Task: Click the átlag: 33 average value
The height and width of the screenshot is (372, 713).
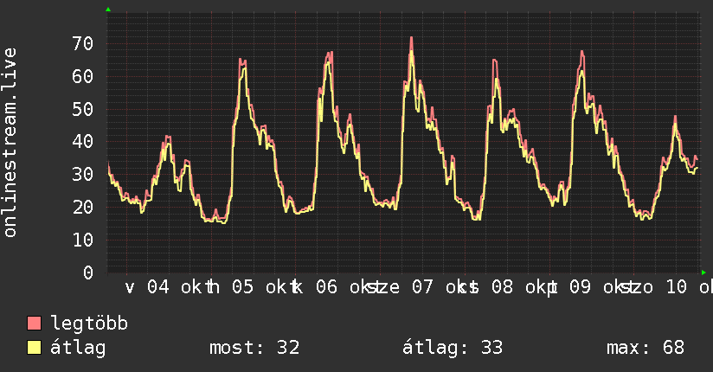Action: 453,348
